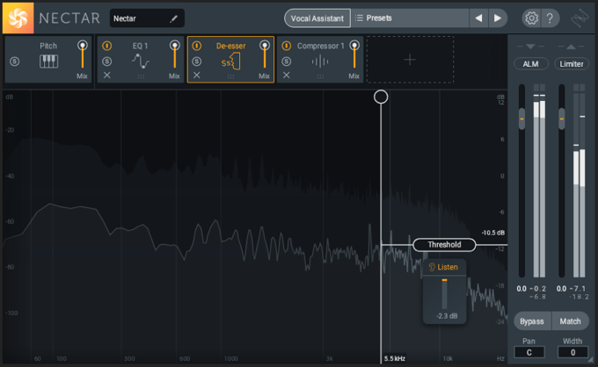Click the De-esser module drag handle dots
This screenshot has height=367, width=598.
(230, 77)
